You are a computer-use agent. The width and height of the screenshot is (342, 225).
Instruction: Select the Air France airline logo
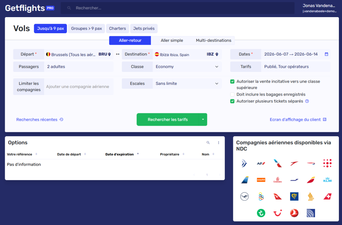click(x=261, y=163)
